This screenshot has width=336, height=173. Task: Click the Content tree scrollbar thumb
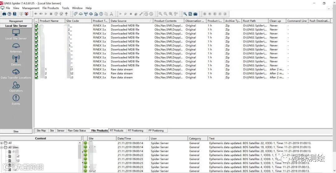coord(80,152)
